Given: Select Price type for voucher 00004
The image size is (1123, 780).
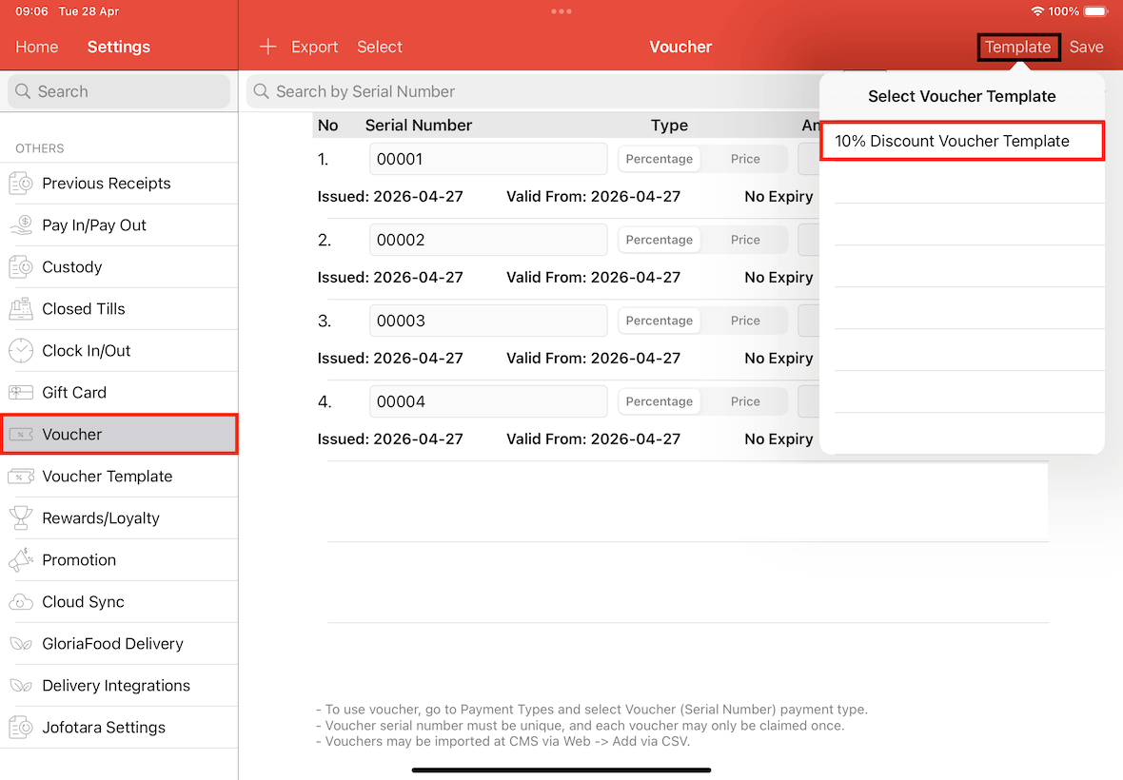Looking at the screenshot, I should [745, 401].
